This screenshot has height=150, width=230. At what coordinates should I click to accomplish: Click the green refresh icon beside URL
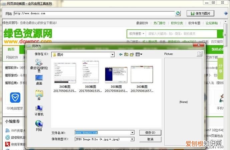pos(178,13)
